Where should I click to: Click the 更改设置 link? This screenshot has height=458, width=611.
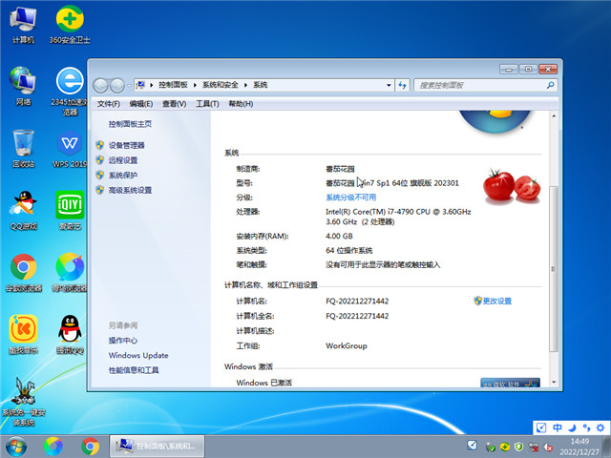tap(496, 302)
